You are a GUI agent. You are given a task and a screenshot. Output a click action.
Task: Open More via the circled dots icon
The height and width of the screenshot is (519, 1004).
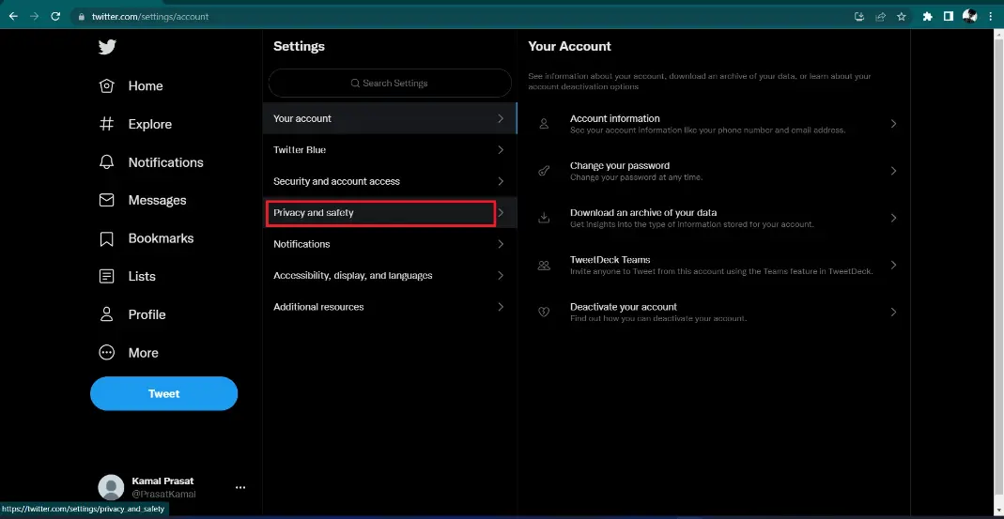pos(106,353)
